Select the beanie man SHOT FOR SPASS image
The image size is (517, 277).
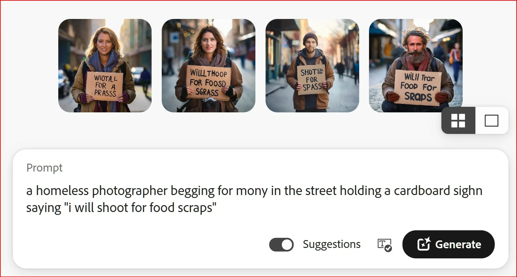tap(312, 66)
